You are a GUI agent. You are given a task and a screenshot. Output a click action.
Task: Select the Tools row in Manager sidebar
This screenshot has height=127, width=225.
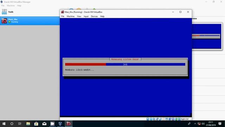pos(30,12)
